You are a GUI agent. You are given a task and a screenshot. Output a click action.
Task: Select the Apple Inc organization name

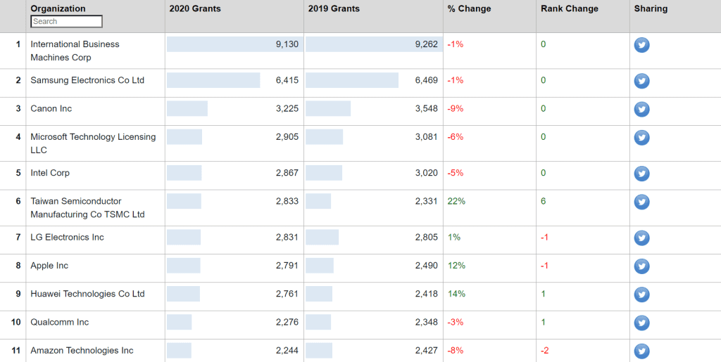[49, 266]
